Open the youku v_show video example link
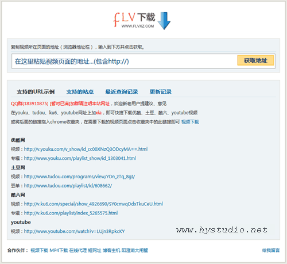 click(86, 149)
